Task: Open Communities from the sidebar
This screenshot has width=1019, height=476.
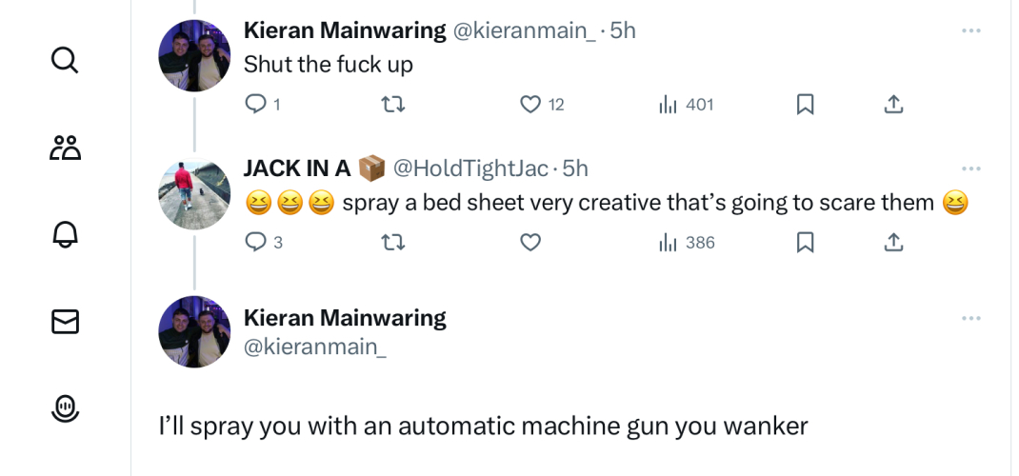Action: click(65, 148)
